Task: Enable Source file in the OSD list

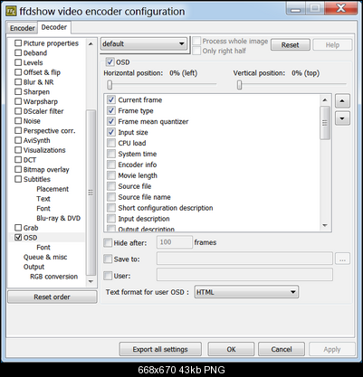Action: 111,186
